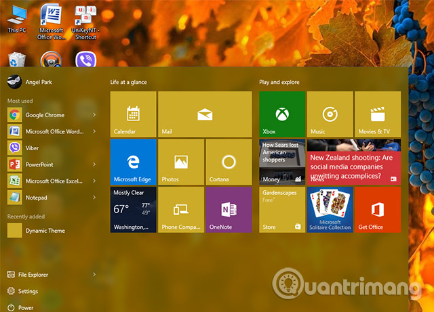The width and height of the screenshot is (434, 312).
Task: Select This PC desktop icon
Action: coord(17,20)
